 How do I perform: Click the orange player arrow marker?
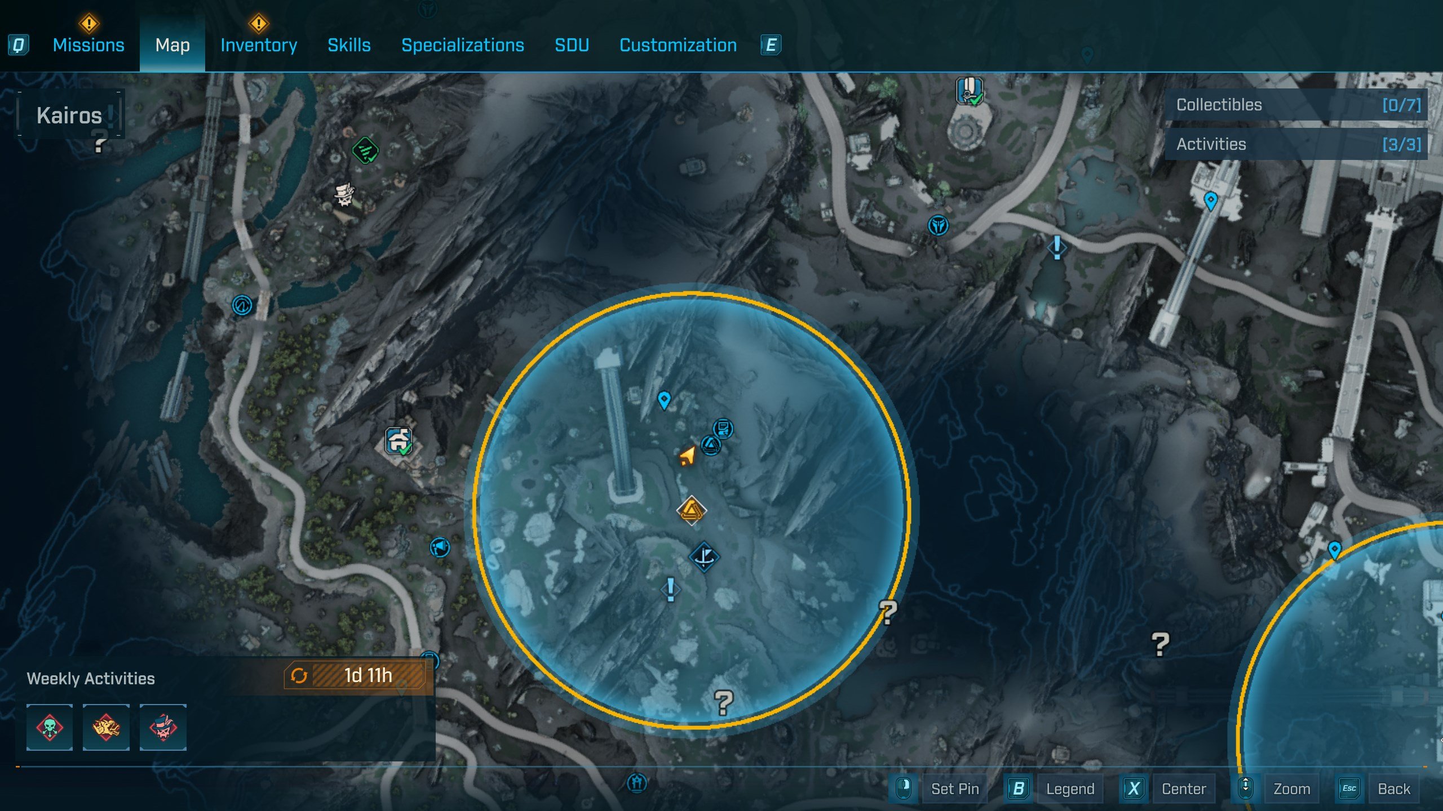(x=688, y=455)
